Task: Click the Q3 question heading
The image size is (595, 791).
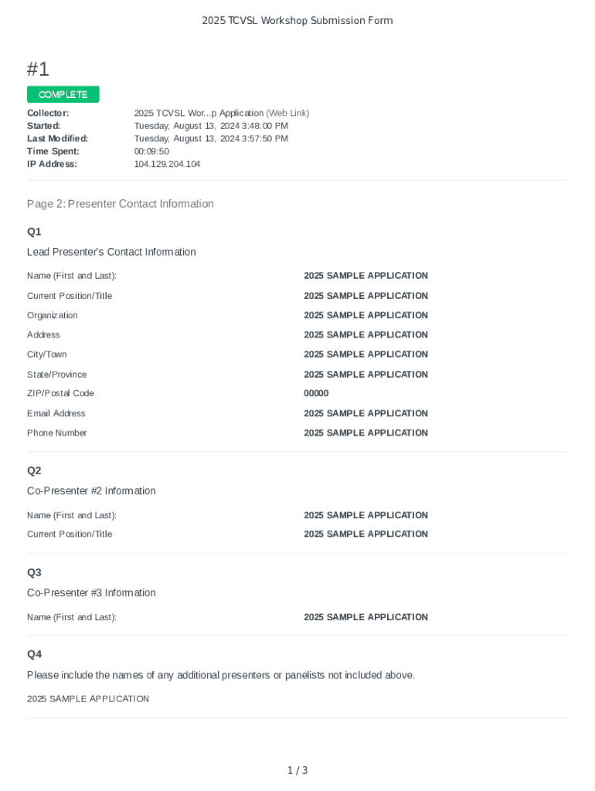Action: click(34, 572)
